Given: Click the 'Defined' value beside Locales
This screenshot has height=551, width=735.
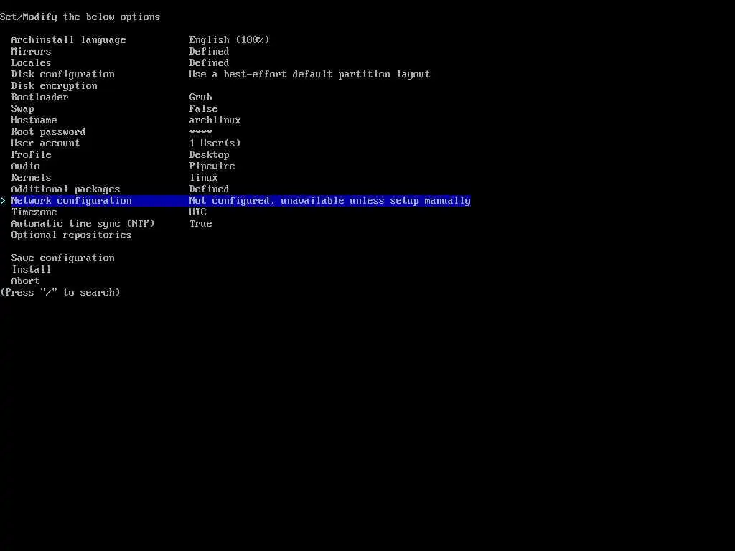Looking at the screenshot, I should tap(209, 63).
